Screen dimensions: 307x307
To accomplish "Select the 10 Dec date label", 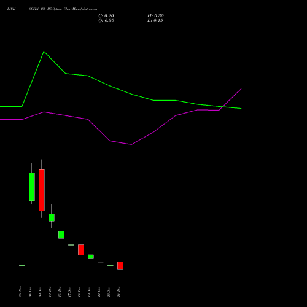I will [x=50, y=292].
